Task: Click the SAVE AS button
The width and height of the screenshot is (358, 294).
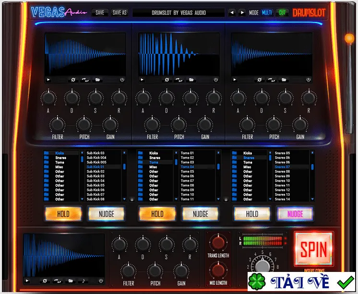Action: [119, 12]
